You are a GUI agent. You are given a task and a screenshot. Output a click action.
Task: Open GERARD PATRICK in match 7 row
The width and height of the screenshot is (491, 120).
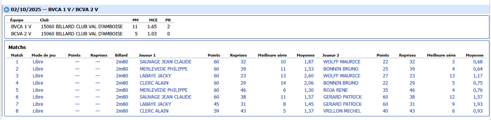click(342, 104)
